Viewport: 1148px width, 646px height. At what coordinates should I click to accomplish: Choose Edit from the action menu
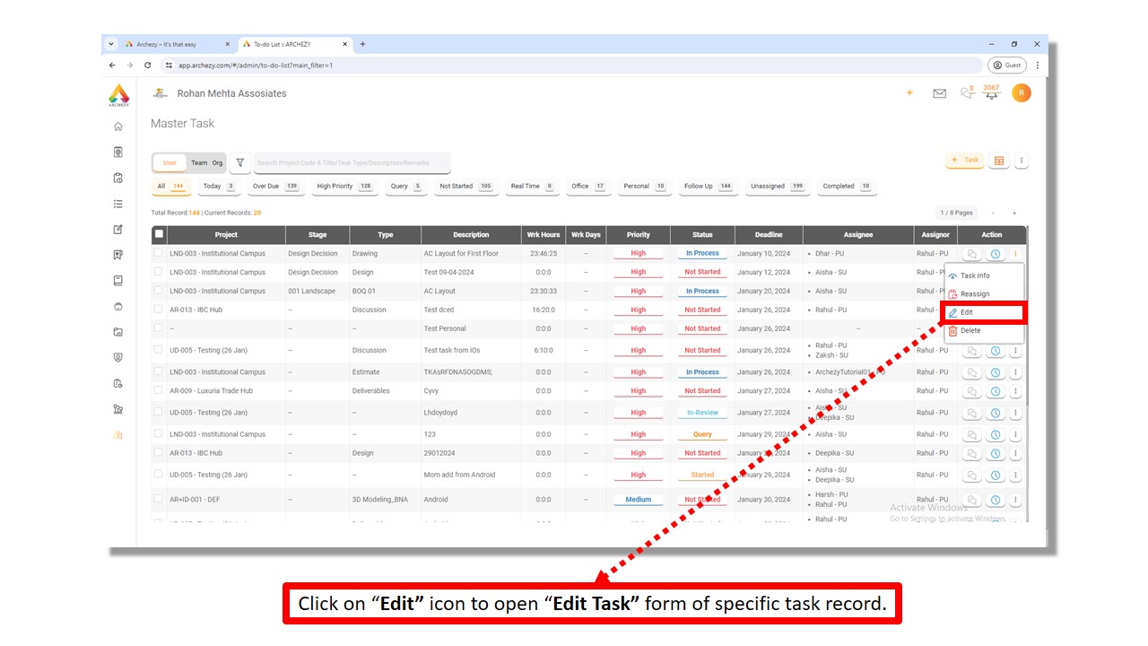(x=984, y=312)
